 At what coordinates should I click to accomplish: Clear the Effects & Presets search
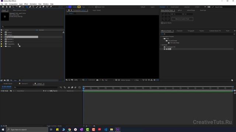(x=234, y=34)
